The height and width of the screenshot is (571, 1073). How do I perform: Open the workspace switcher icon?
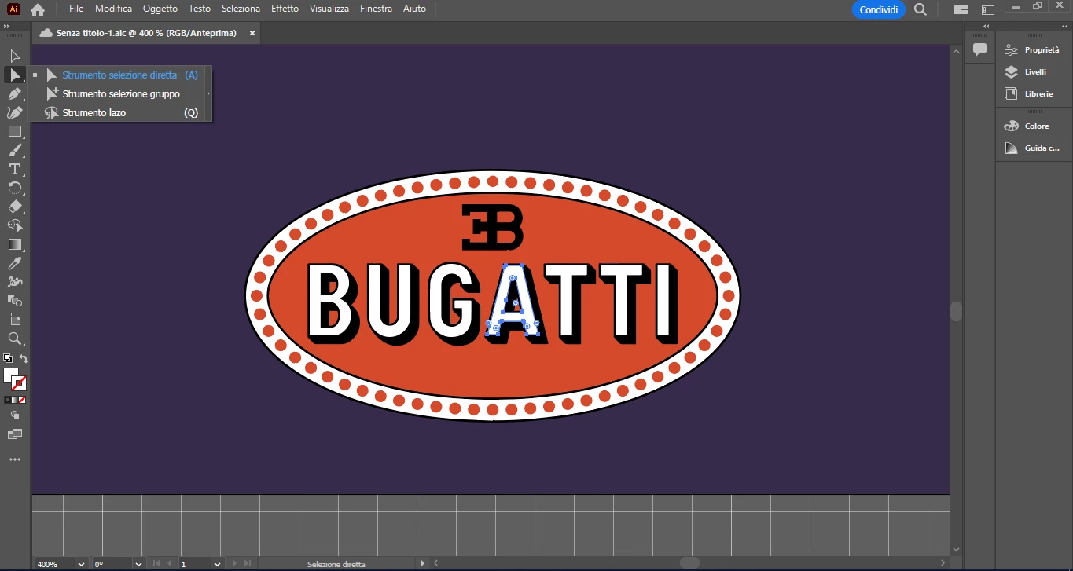(x=989, y=9)
